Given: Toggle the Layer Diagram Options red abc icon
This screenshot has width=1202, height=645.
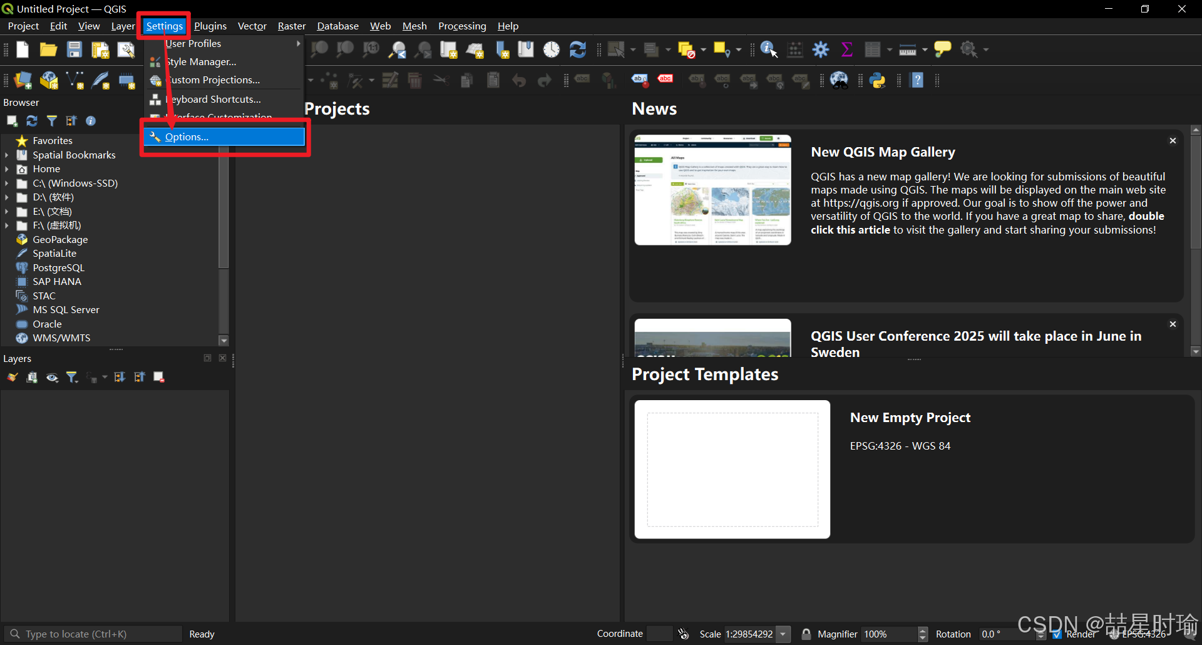Looking at the screenshot, I should coord(665,80).
